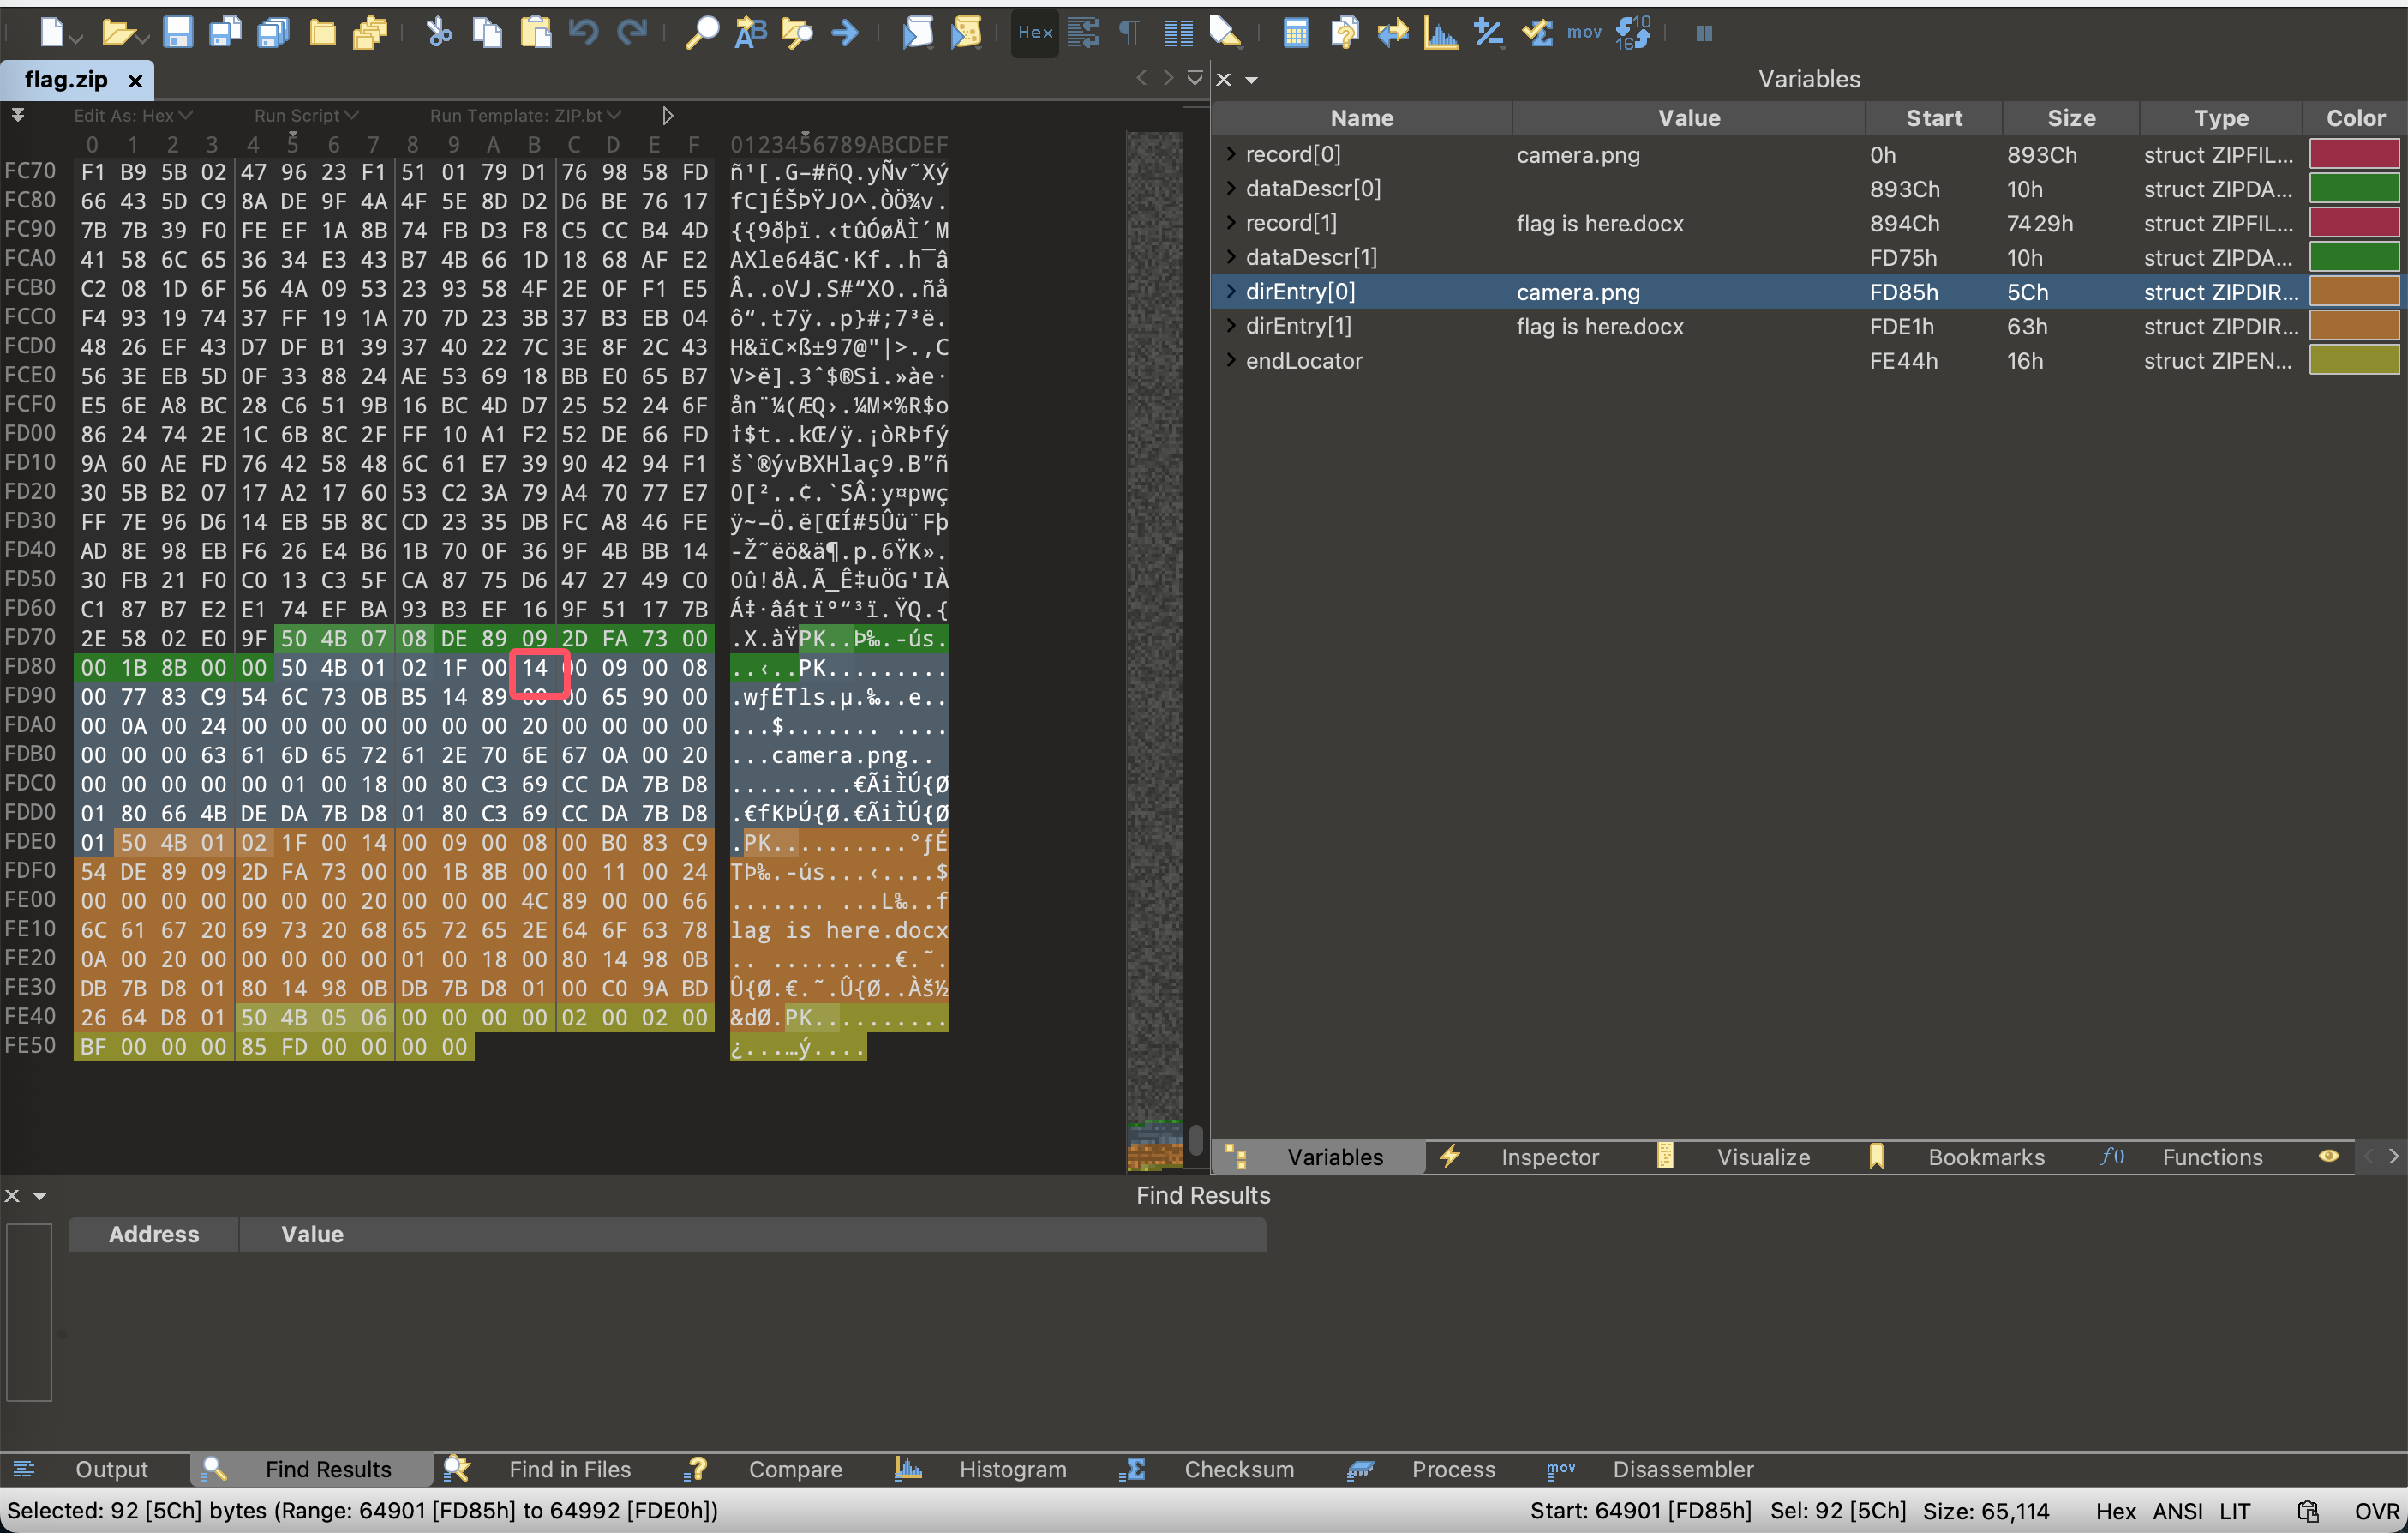Toggle the linefeeds display icon

tap(1083, 33)
